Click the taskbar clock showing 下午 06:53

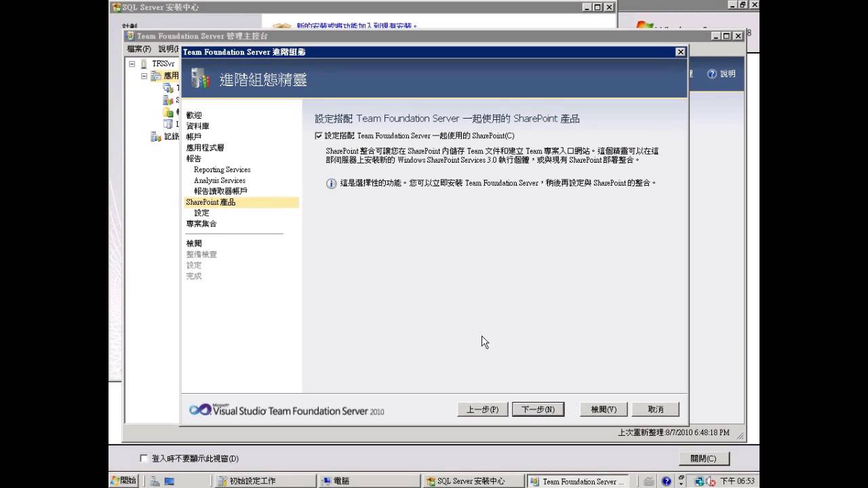[x=737, y=481]
